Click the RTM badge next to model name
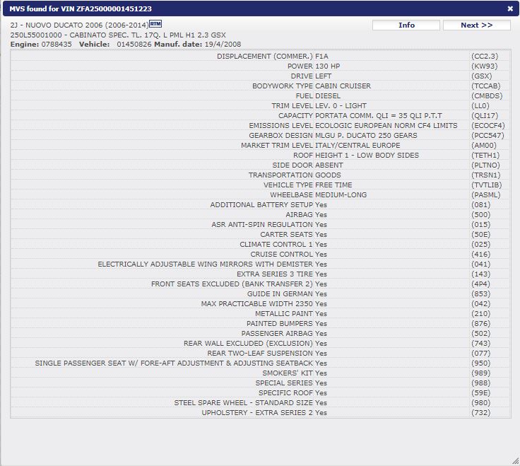This screenshot has height=466, width=520. (x=155, y=24)
